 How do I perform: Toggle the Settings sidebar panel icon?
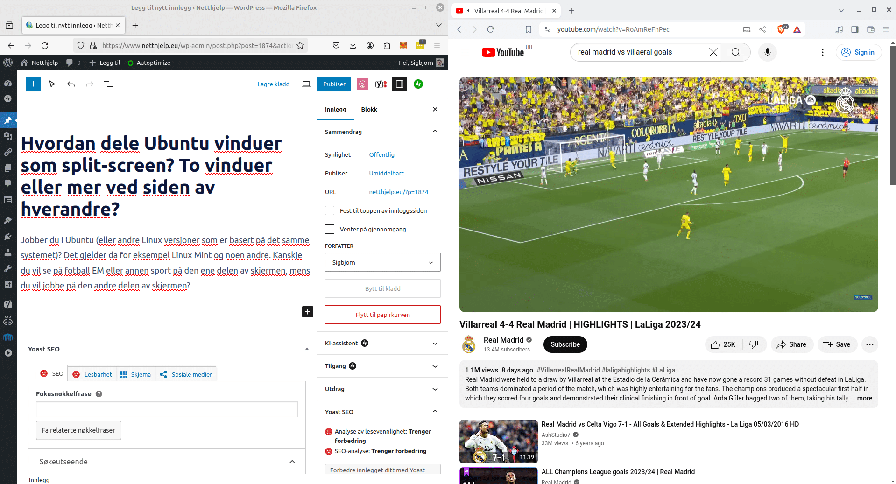tap(400, 84)
